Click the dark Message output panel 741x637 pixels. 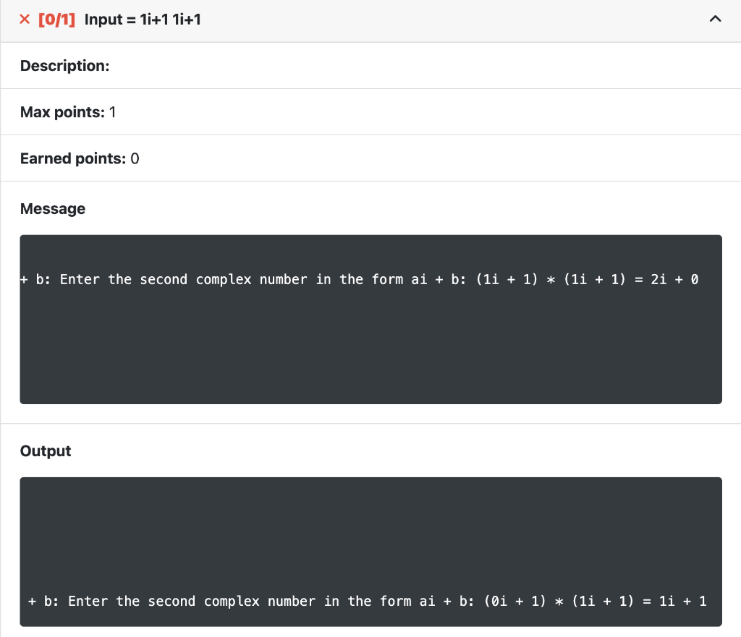click(x=370, y=319)
